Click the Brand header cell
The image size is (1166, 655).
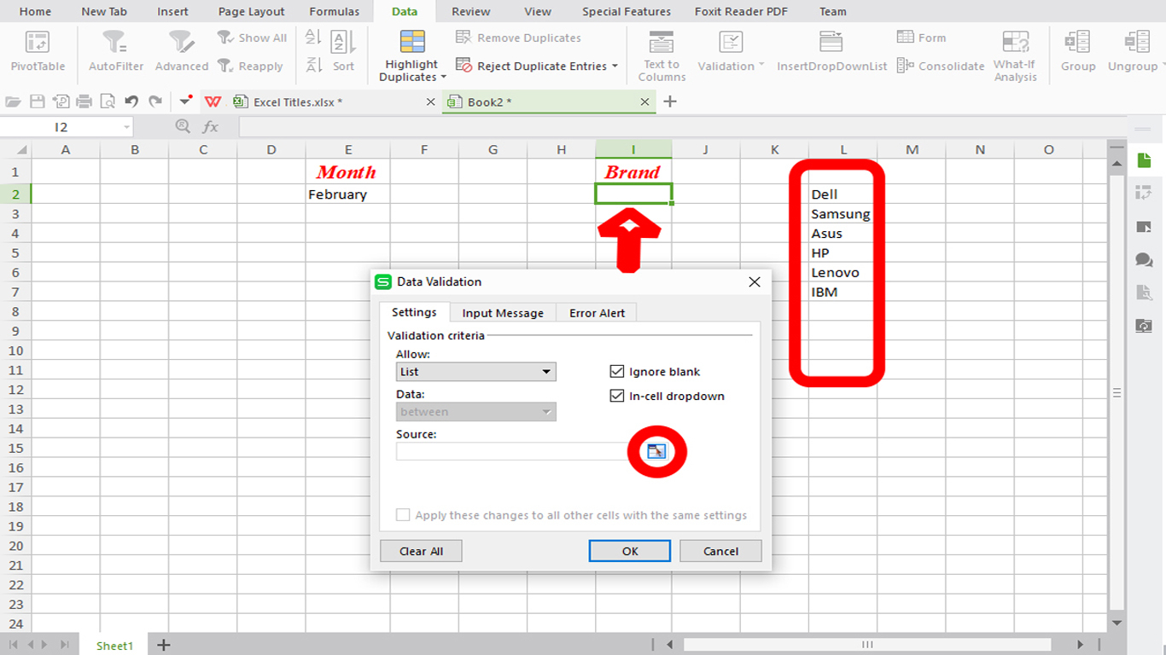coord(633,171)
